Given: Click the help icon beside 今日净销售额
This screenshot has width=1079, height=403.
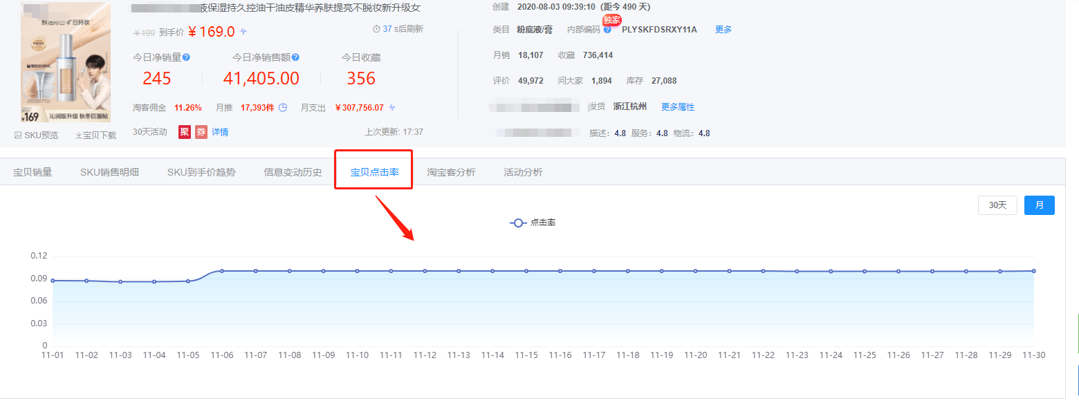Looking at the screenshot, I should (296, 57).
